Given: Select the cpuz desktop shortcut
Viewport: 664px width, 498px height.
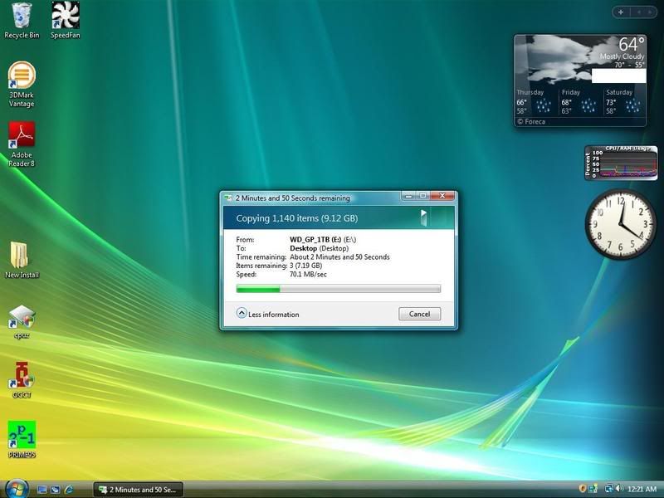Looking at the screenshot, I should tap(22, 322).
